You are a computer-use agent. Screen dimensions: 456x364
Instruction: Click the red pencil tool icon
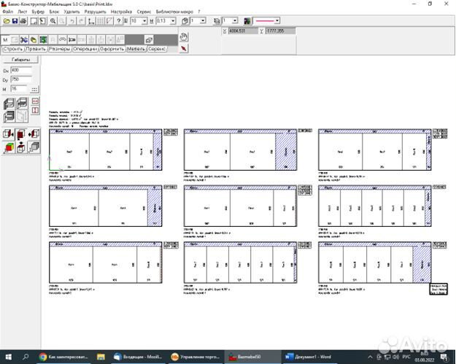click(x=184, y=48)
